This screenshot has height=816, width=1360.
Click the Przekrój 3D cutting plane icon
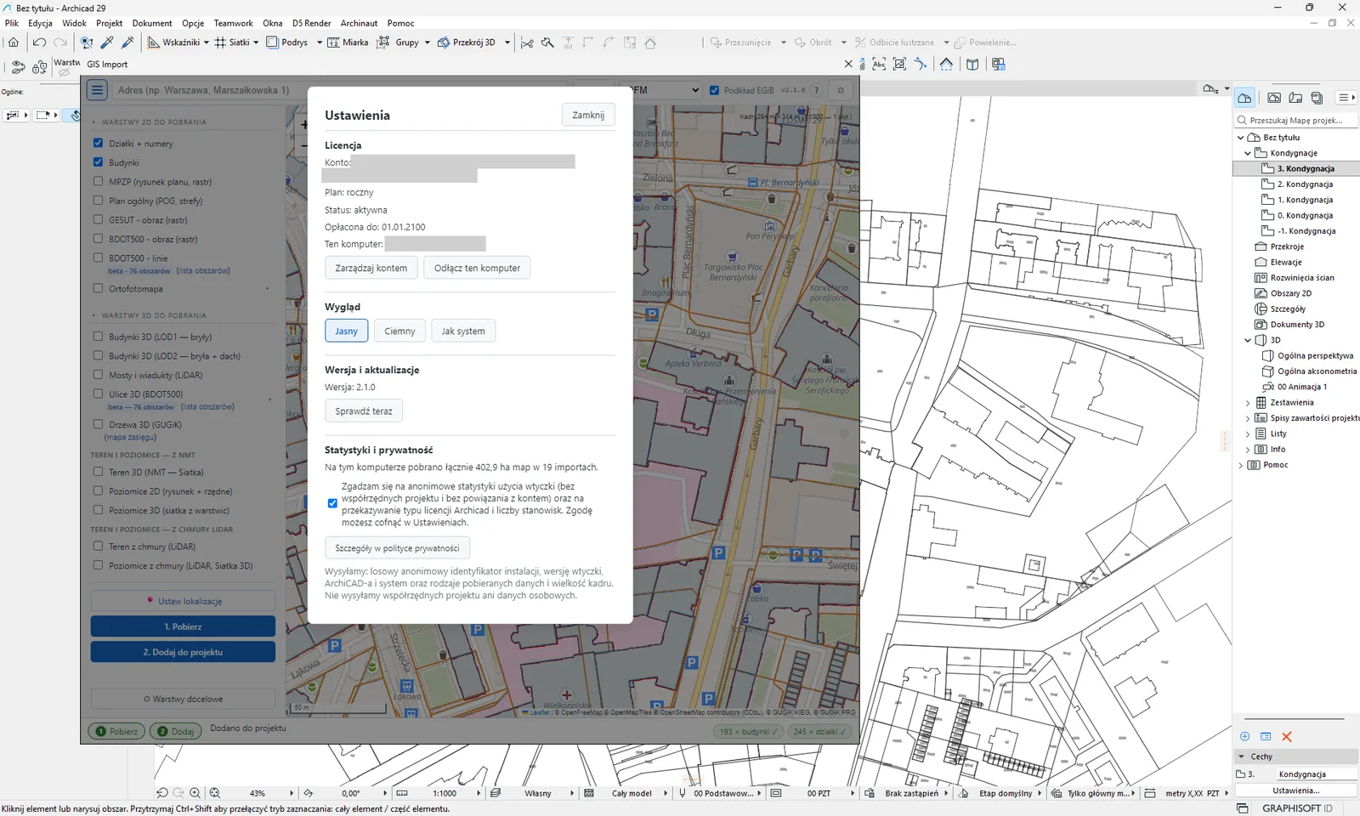coord(443,42)
